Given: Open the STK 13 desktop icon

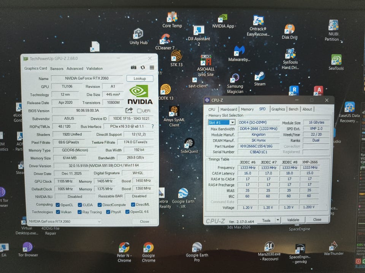Looking at the screenshot, I should pos(176,59).
